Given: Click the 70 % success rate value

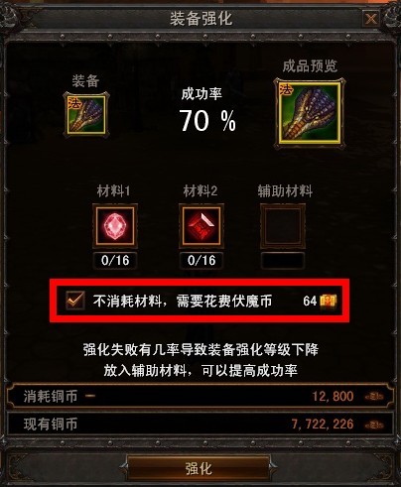Looking at the screenshot, I should (x=207, y=121).
